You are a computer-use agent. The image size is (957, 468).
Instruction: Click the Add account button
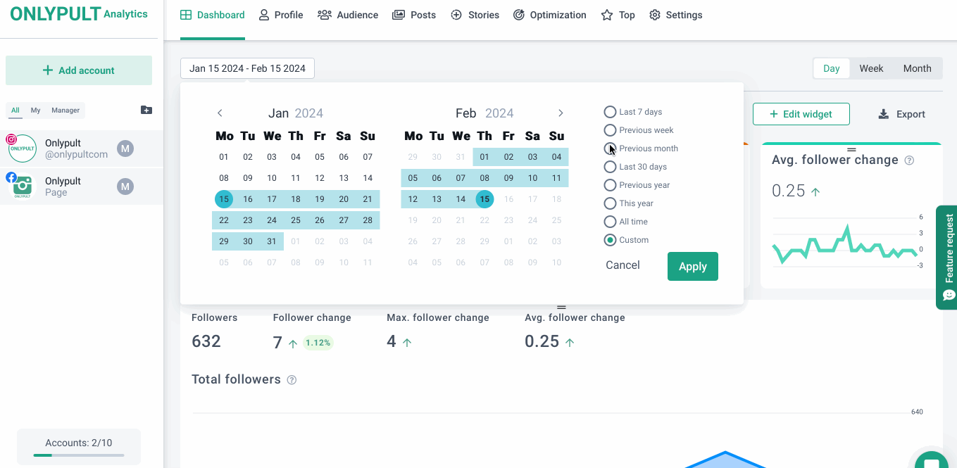[x=79, y=70]
